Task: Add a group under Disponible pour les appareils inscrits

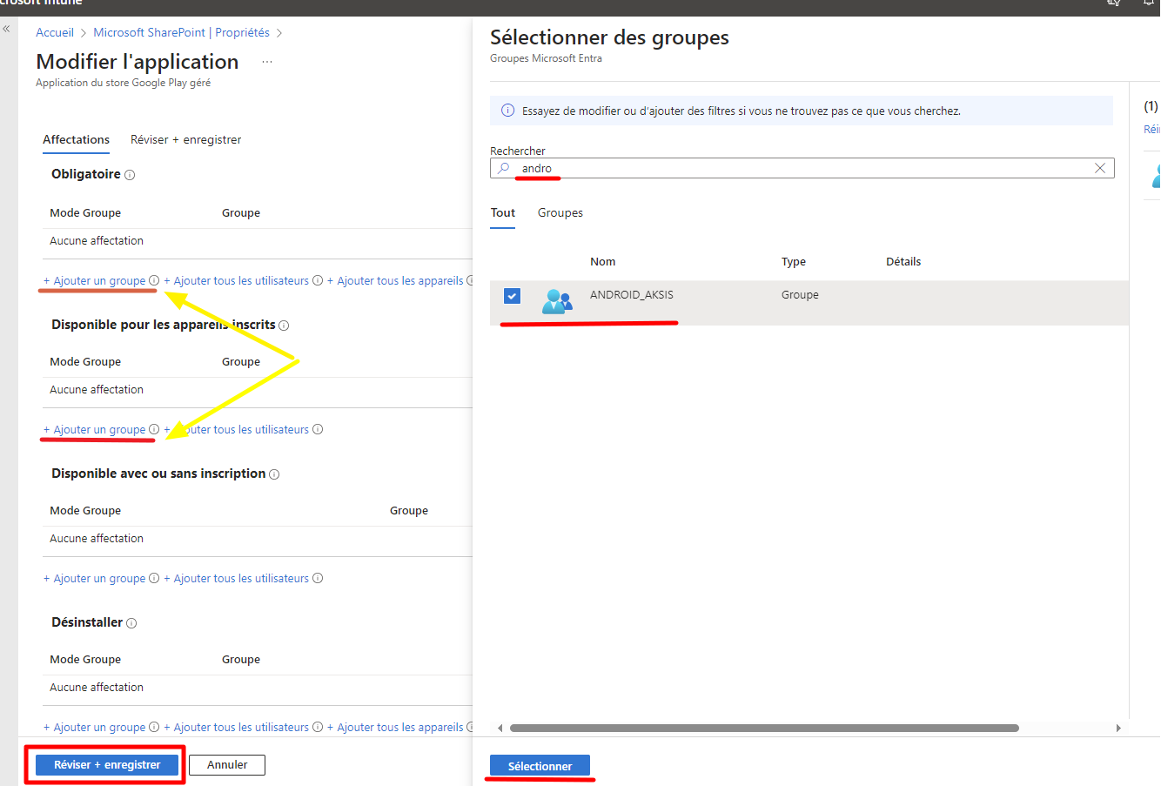Action: point(95,429)
